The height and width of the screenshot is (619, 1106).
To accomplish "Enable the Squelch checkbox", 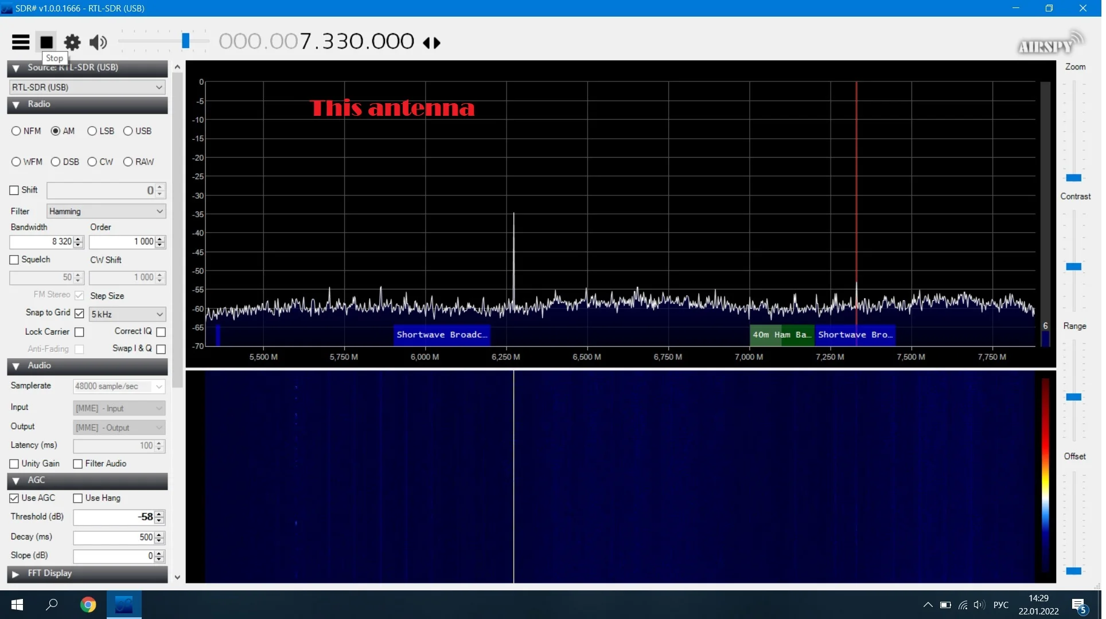I will [x=14, y=260].
